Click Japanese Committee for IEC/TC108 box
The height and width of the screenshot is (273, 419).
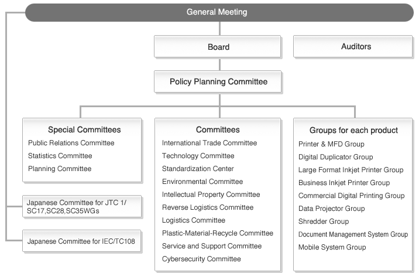click(x=82, y=241)
